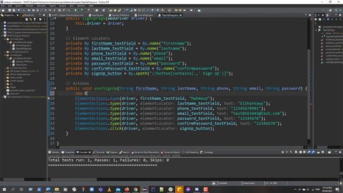This screenshot has height=193, width=343.
Task: Open the Navigate menu
Action: 42,6
